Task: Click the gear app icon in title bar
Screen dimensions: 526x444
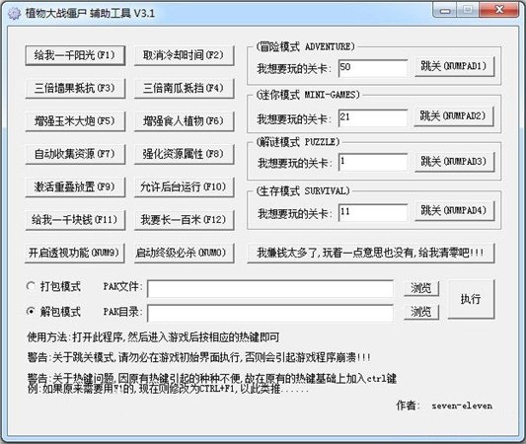Action: (14, 14)
